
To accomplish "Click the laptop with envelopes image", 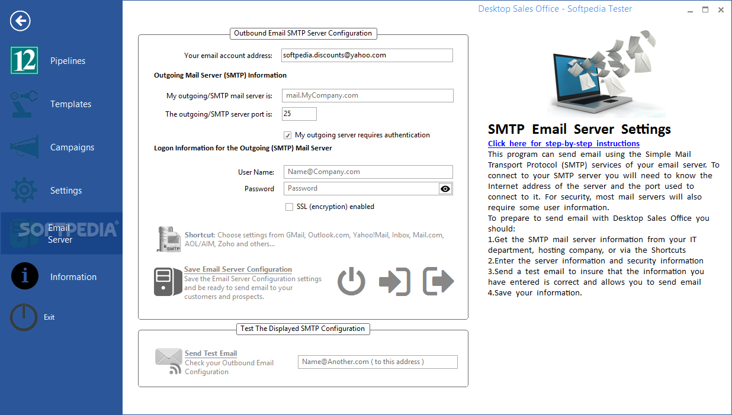I will pos(606,73).
